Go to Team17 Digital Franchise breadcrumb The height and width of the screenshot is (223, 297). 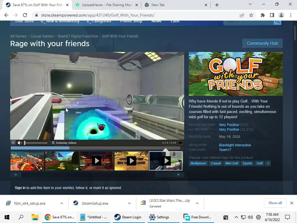78,36
